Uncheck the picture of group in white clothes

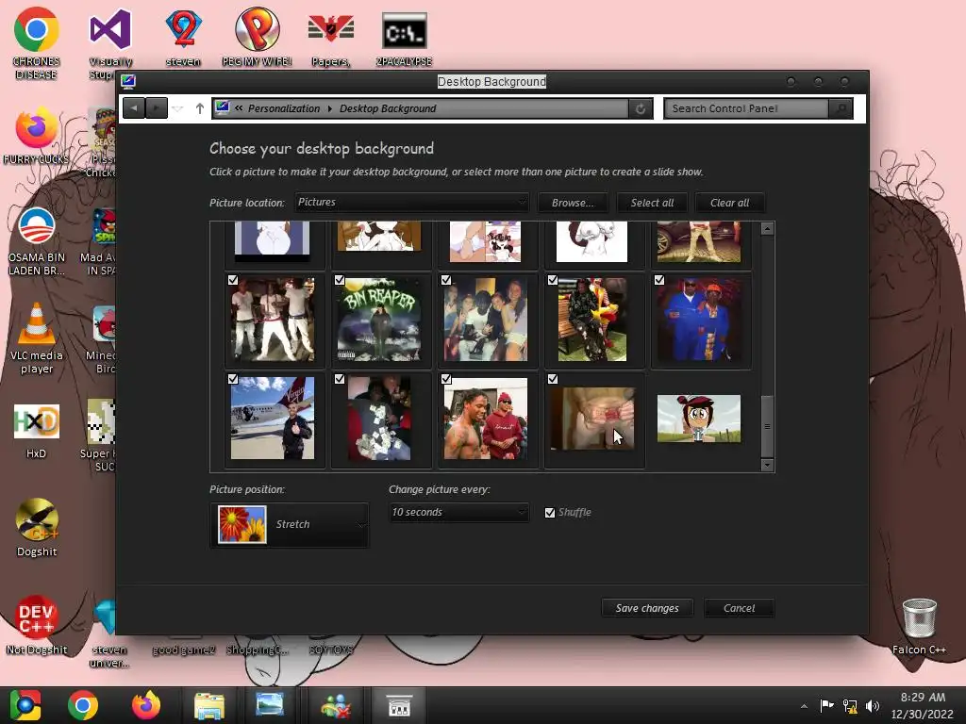tap(233, 280)
